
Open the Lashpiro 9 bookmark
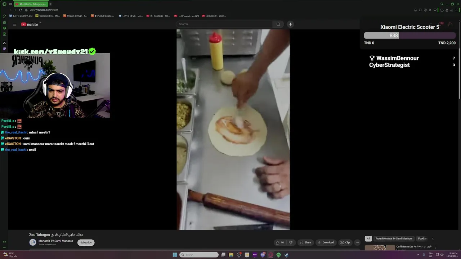[214, 16]
